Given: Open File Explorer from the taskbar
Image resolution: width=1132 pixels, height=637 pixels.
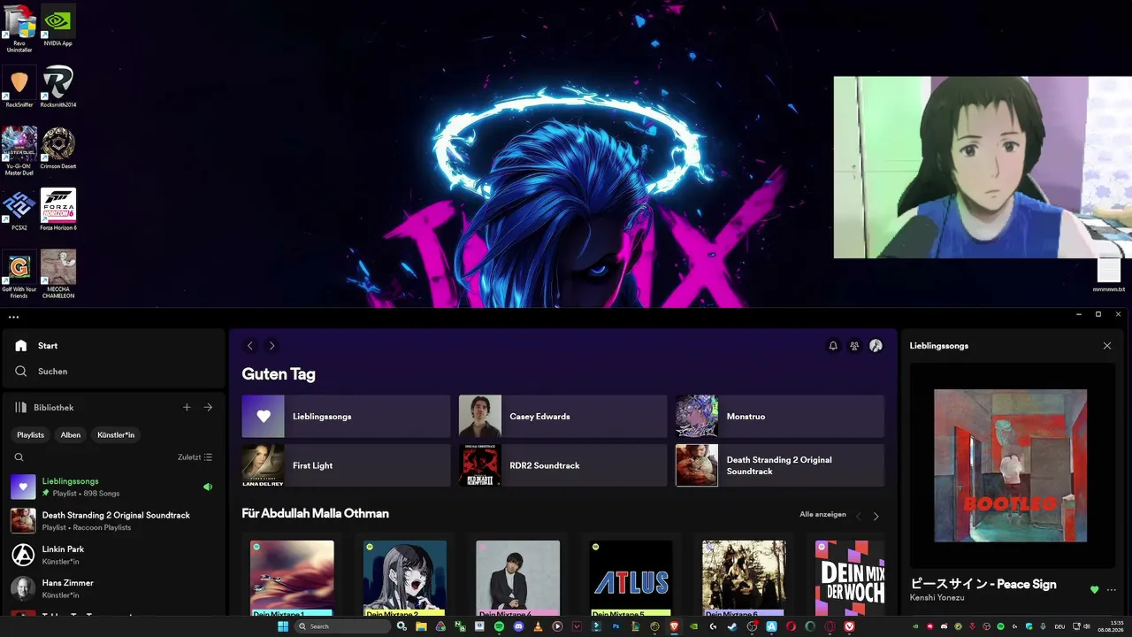Looking at the screenshot, I should coord(421,626).
